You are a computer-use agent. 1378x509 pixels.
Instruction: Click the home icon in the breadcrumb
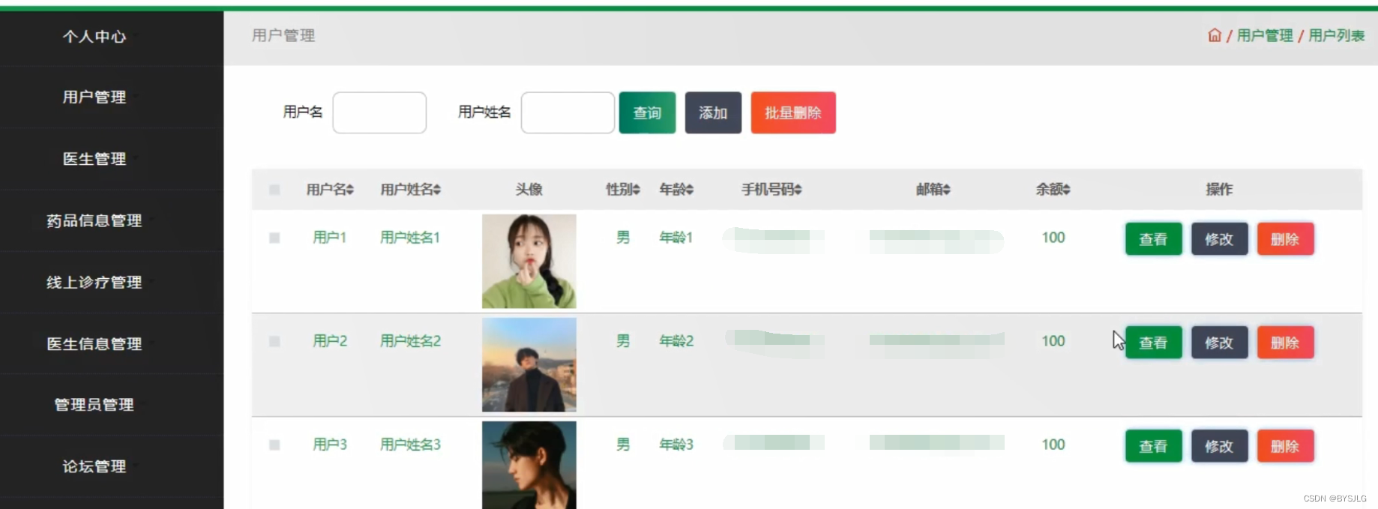[1215, 35]
